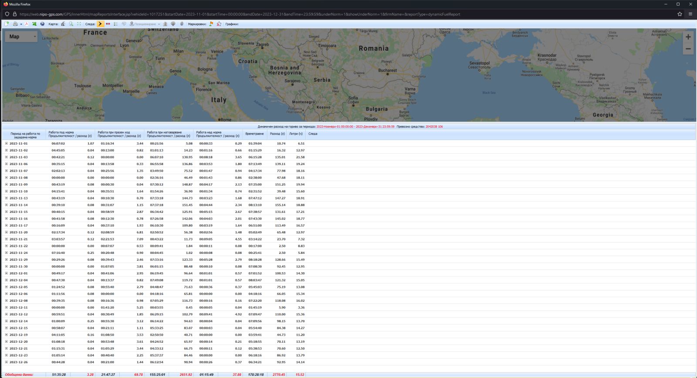Click the Sofia label on the map
The image size is (697, 378).
353,100
